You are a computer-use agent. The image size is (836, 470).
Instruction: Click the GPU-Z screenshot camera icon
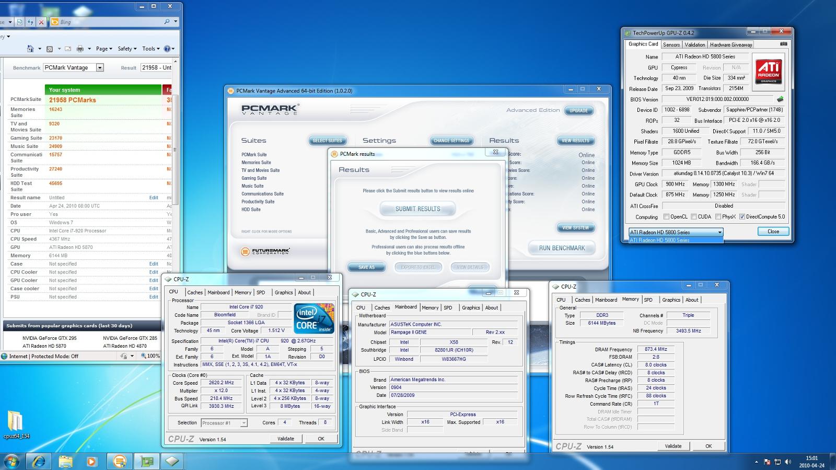pyautogui.click(x=783, y=44)
